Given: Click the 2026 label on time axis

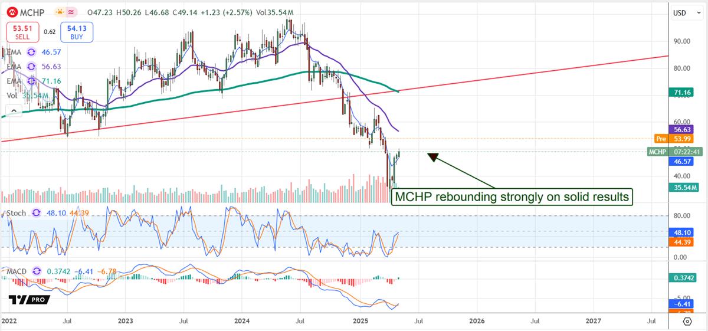Looking at the screenshot, I should (477, 322).
